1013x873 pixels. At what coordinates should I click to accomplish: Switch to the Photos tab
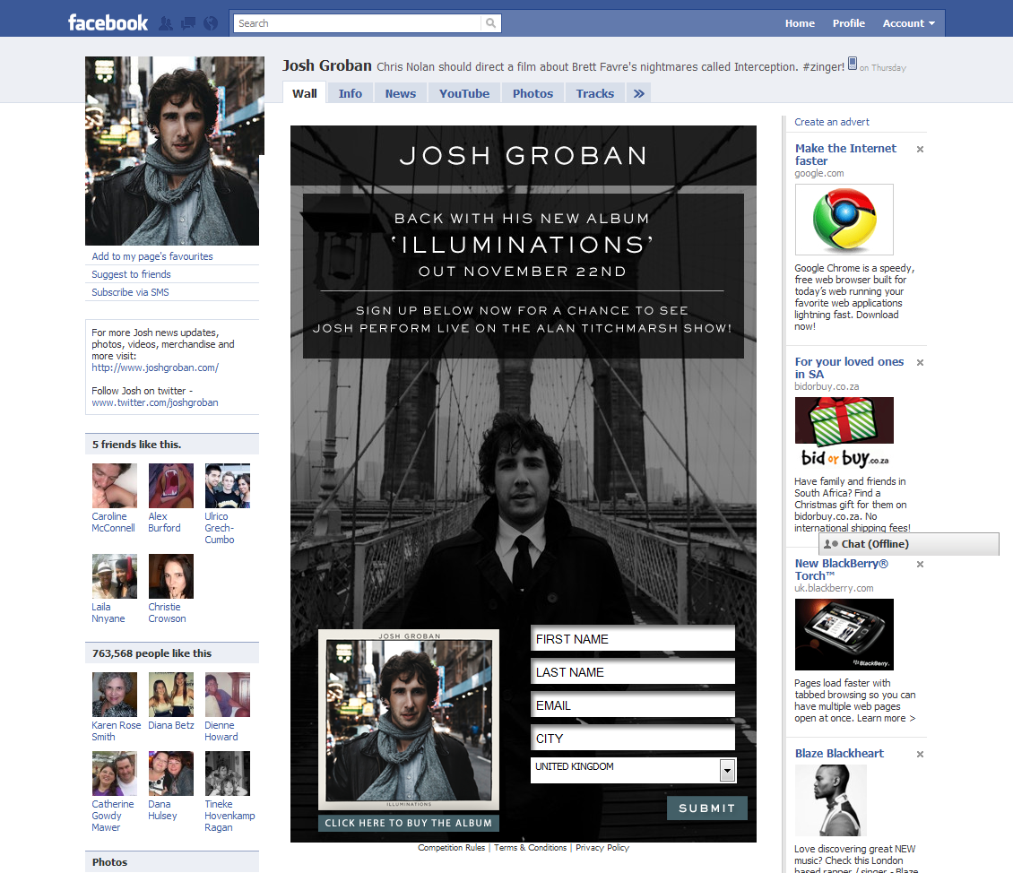click(533, 93)
